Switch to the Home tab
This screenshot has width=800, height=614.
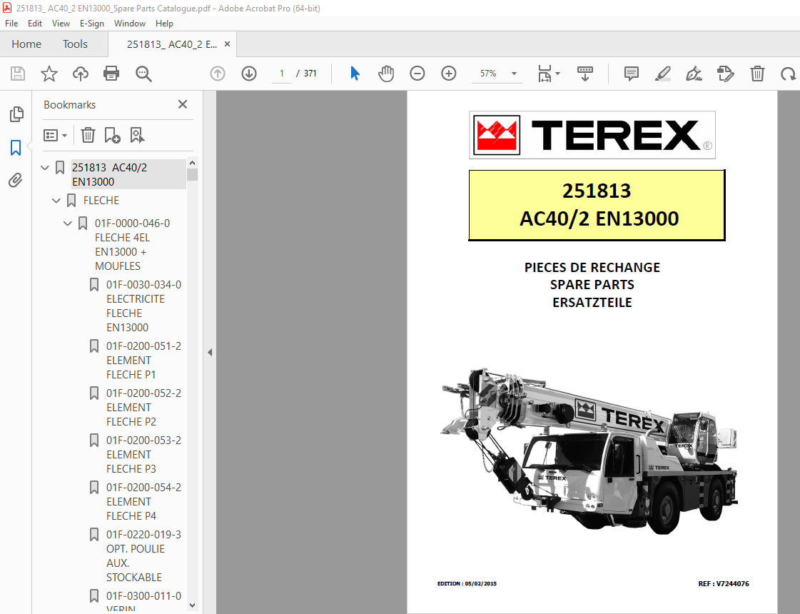pyautogui.click(x=26, y=44)
